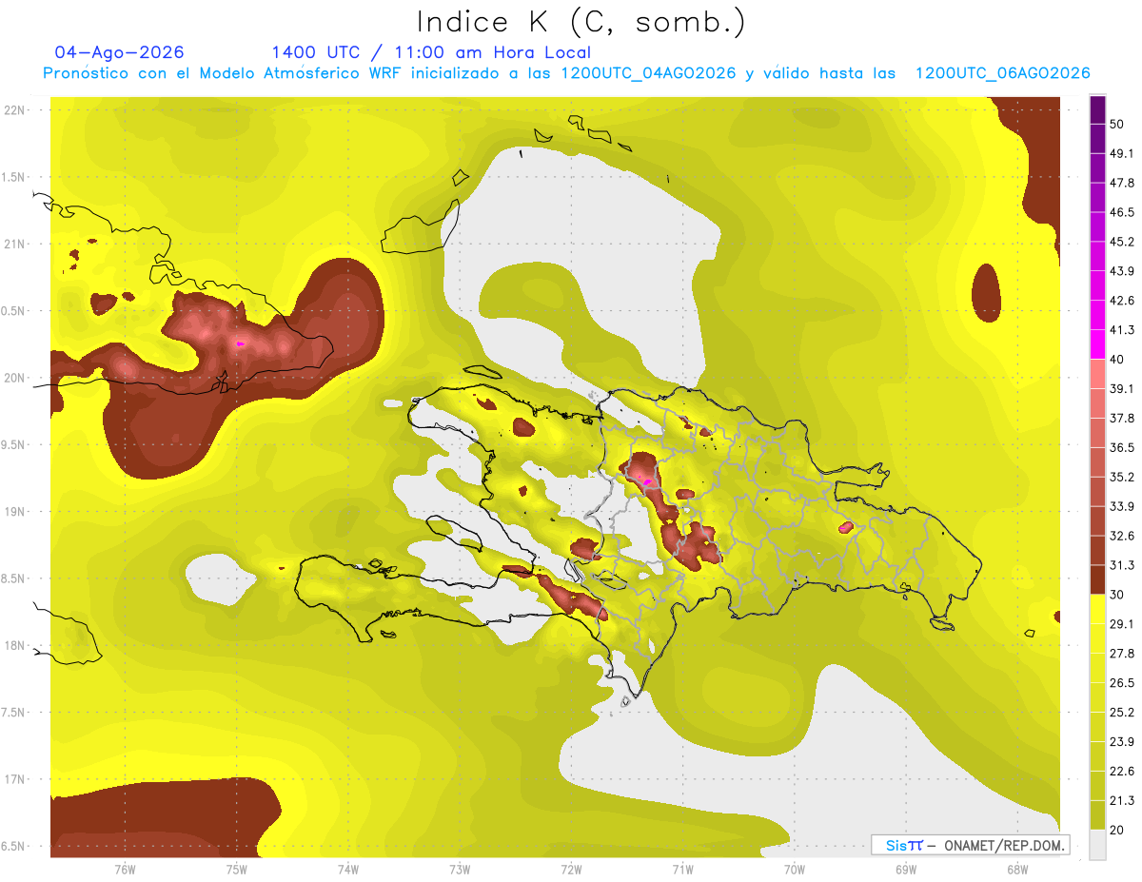Click the '31.3' color scale label
Image resolution: width=1142 pixels, height=882 pixels.
[1122, 565]
